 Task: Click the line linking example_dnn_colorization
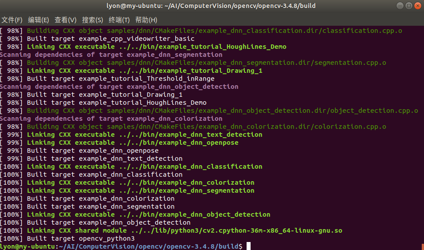127,183
